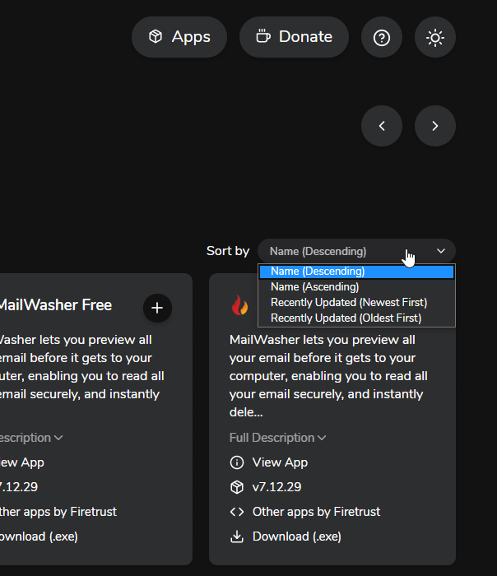Click the right card description text

[x=328, y=376]
